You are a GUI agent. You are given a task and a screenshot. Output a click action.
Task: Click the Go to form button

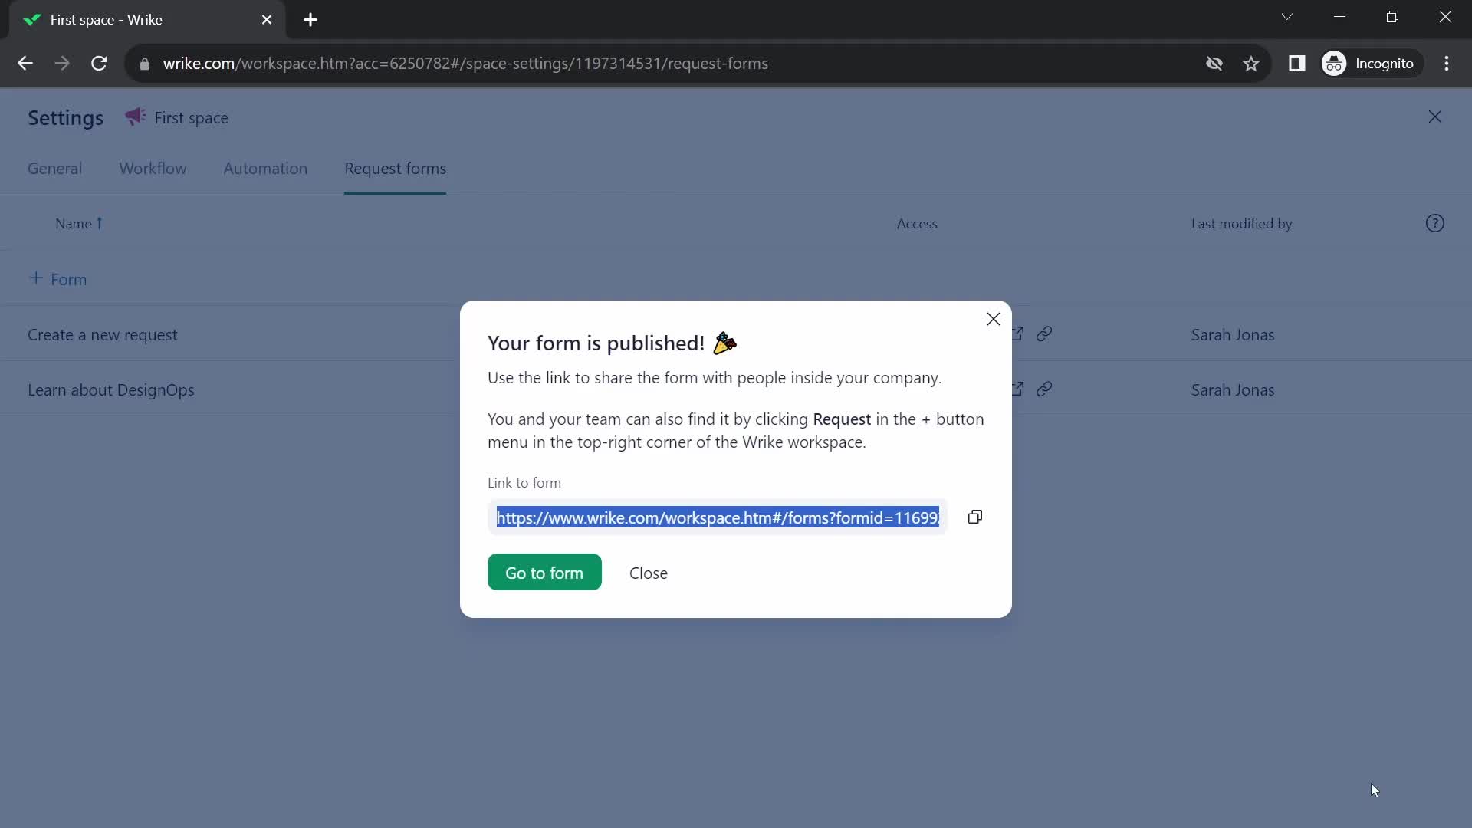[x=544, y=573]
